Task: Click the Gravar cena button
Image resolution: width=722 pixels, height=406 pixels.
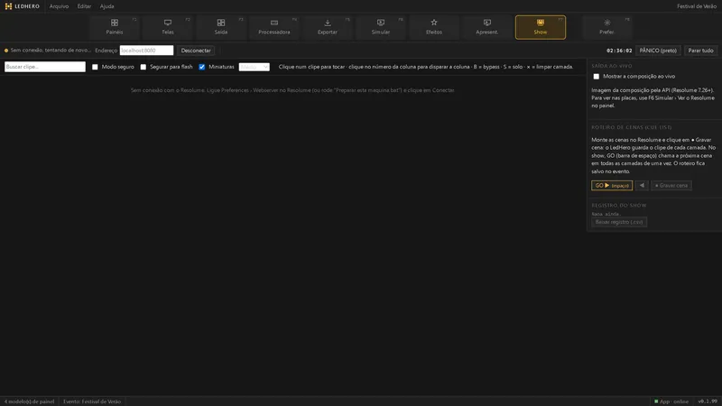Action: 671,186
